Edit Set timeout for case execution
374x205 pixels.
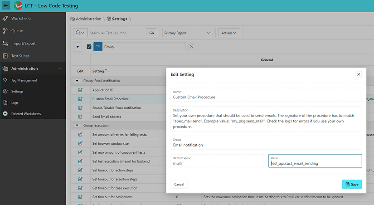pos(80,188)
